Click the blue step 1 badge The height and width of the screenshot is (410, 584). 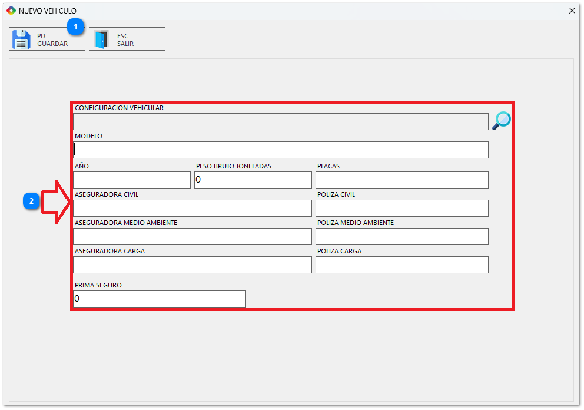tap(75, 27)
